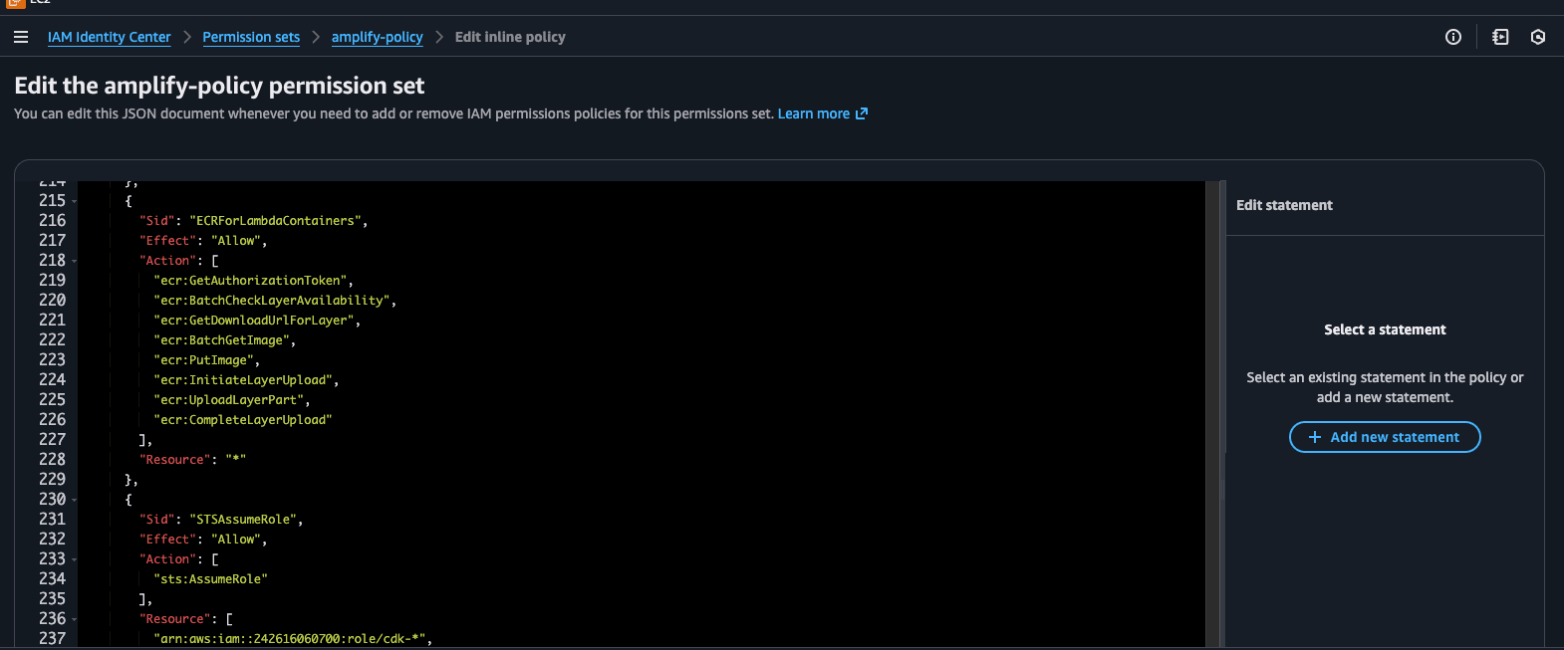Viewport: 1564px width, 650px height.
Task: Collapse the Action array at line 218
Action: 75,261
